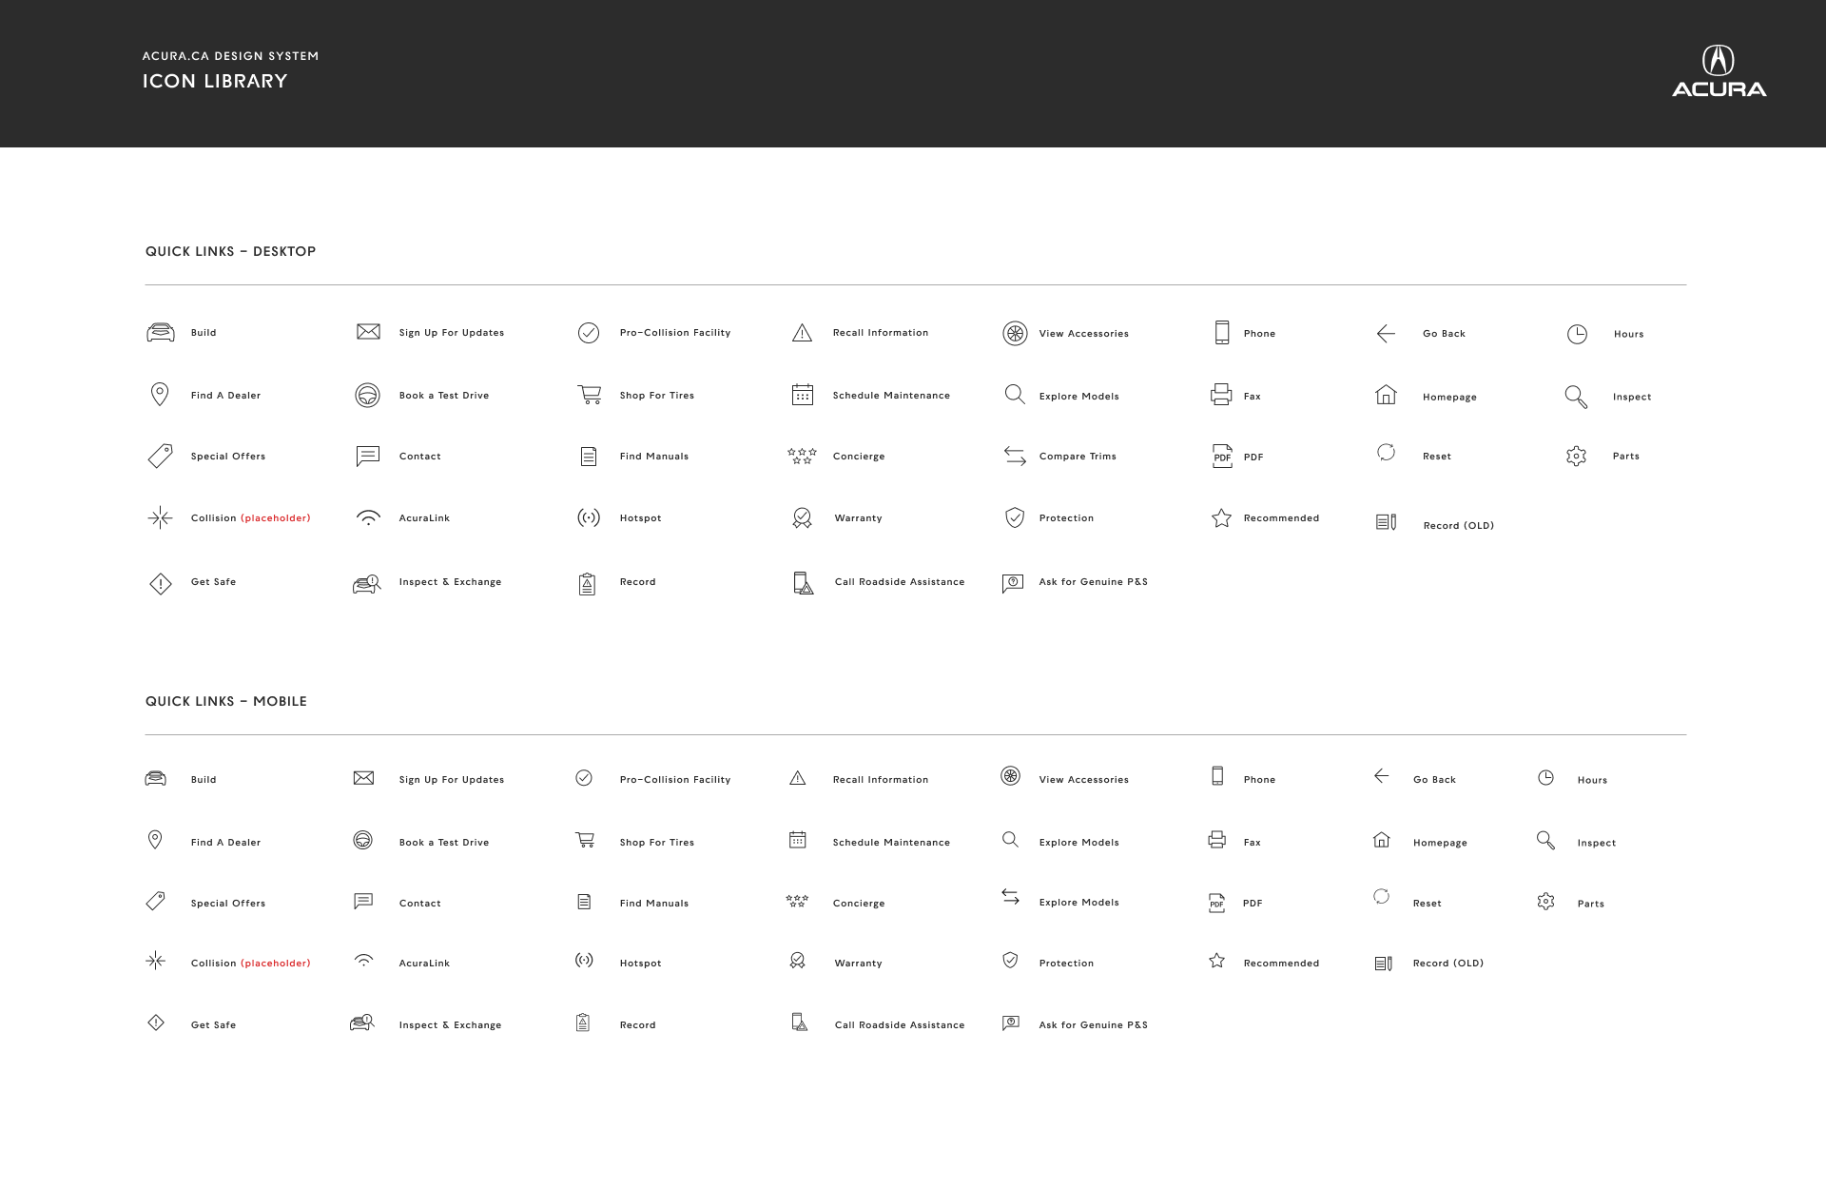The image size is (1826, 1188).
Task: Click the Acura logo in the header
Action: pyautogui.click(x=1719, y=71)
